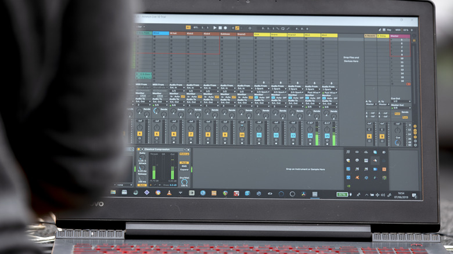453x254 pixels.
Task: Toggle the MIDI map mode button
Action: click(397, 30)
